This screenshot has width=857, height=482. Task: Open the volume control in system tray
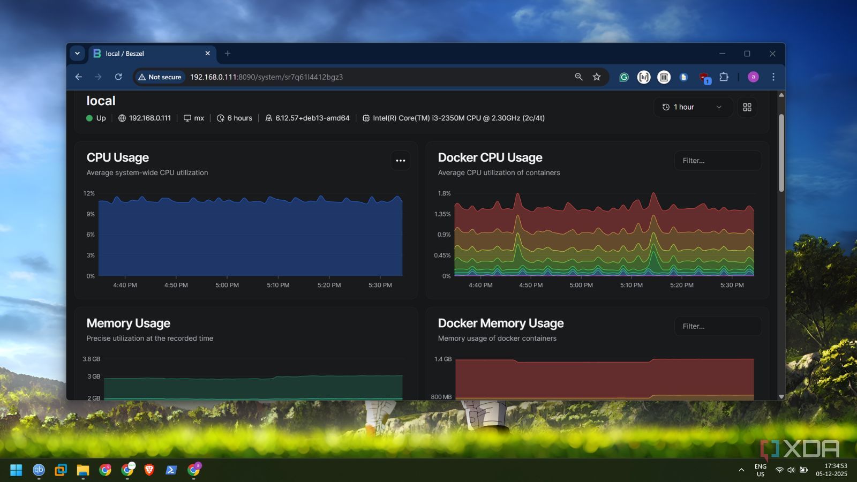[791, 470]
